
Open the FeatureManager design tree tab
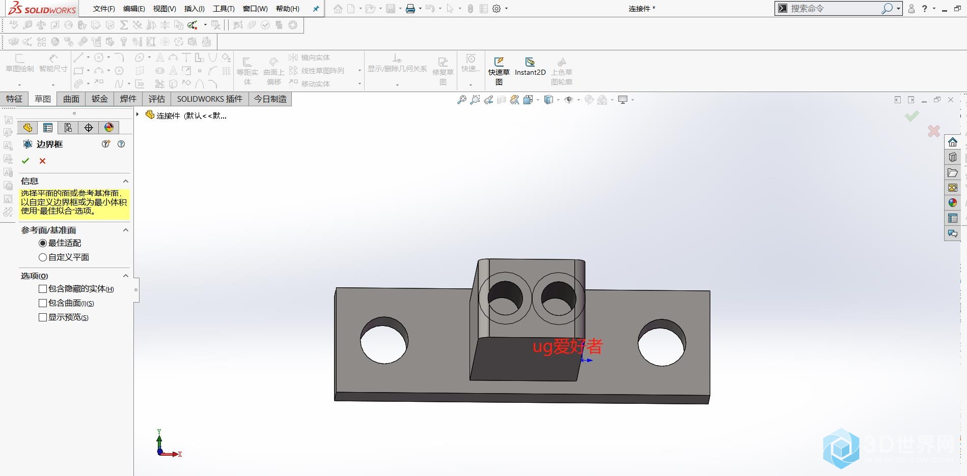(x=27, y=128)
